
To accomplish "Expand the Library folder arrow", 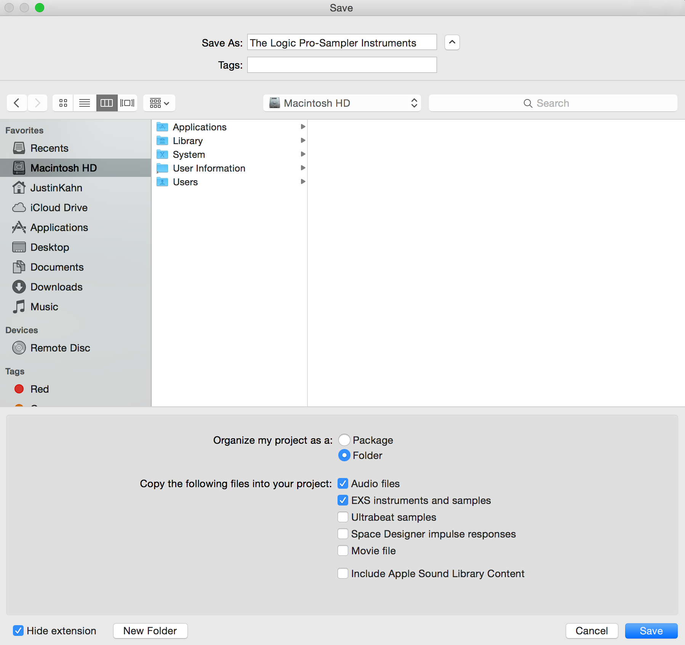I will click(303, 140).
